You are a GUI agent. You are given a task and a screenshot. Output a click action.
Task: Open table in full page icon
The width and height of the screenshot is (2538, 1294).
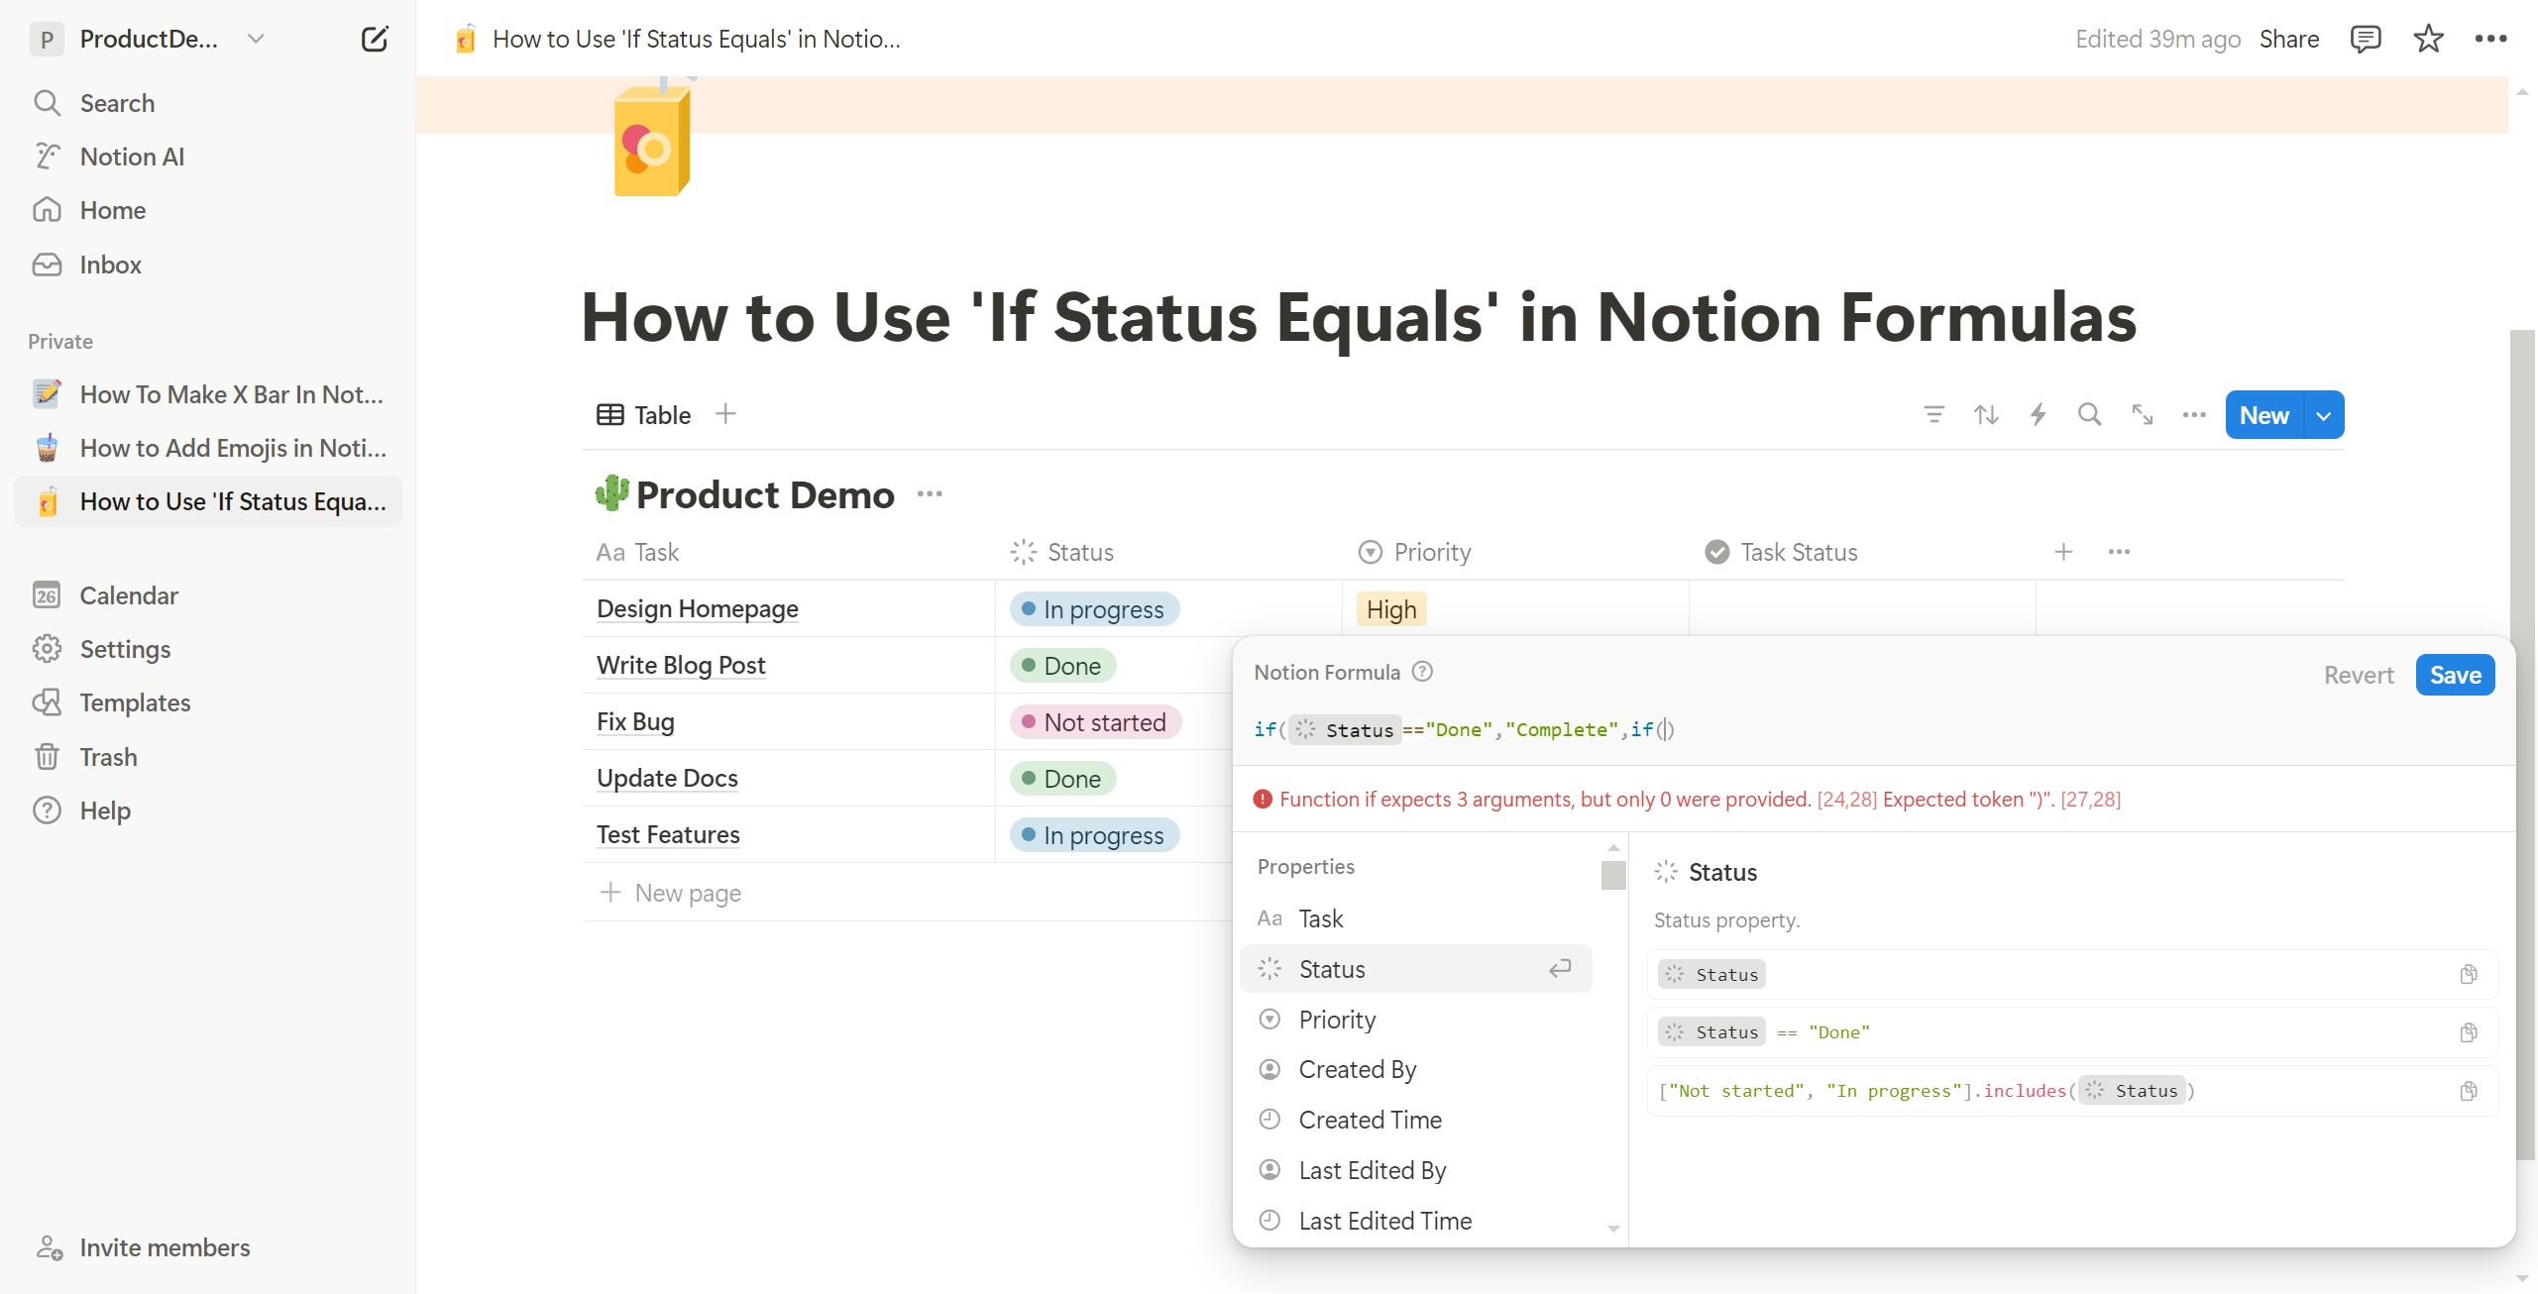click(x=2142, y=414)
